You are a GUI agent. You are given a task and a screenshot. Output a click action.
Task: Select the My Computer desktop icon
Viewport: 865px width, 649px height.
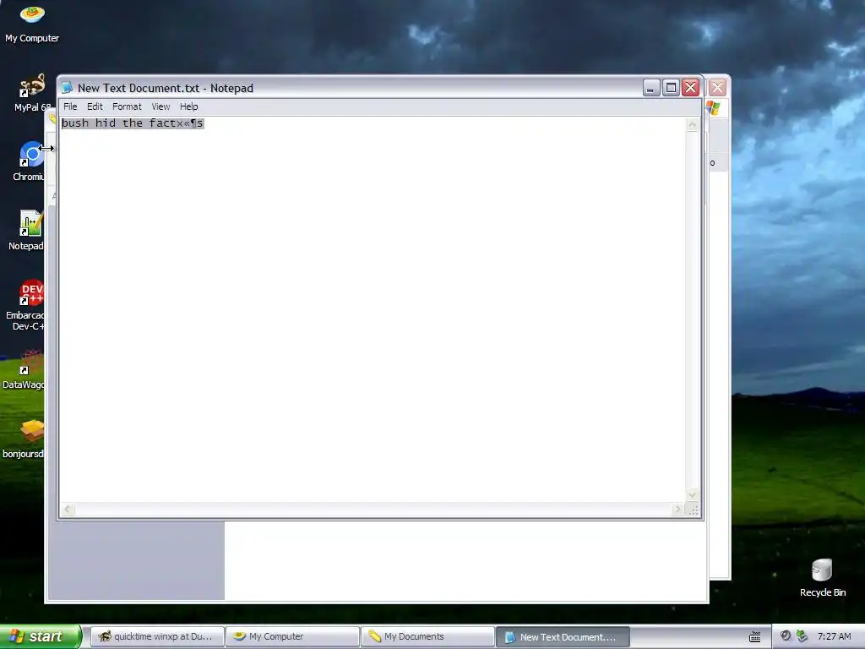click(32, 24)
